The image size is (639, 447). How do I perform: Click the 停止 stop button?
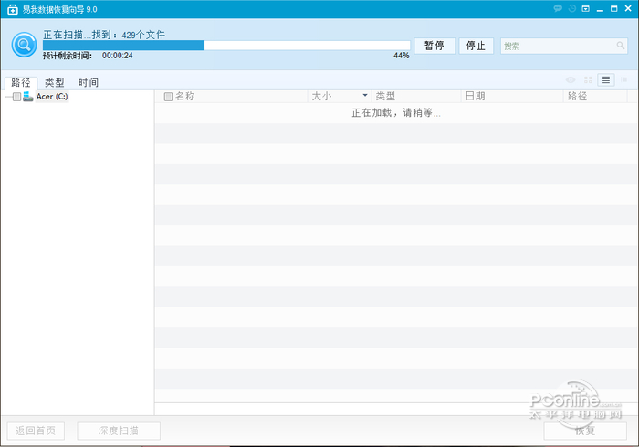tap(476, 46)
